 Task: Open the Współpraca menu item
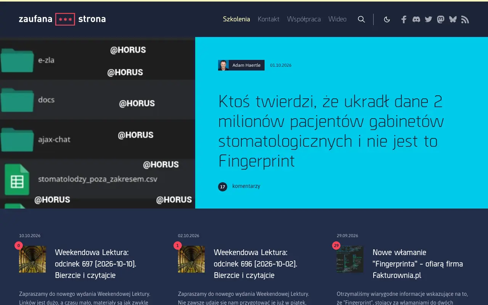coord(304,19)
